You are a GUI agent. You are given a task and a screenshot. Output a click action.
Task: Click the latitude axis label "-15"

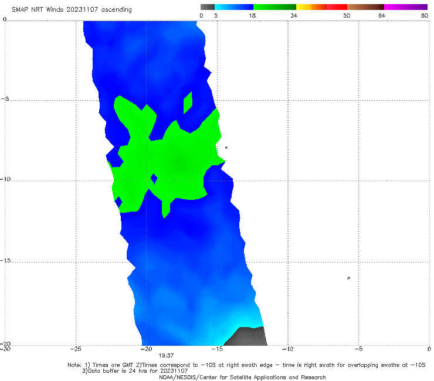pos(5,260)
